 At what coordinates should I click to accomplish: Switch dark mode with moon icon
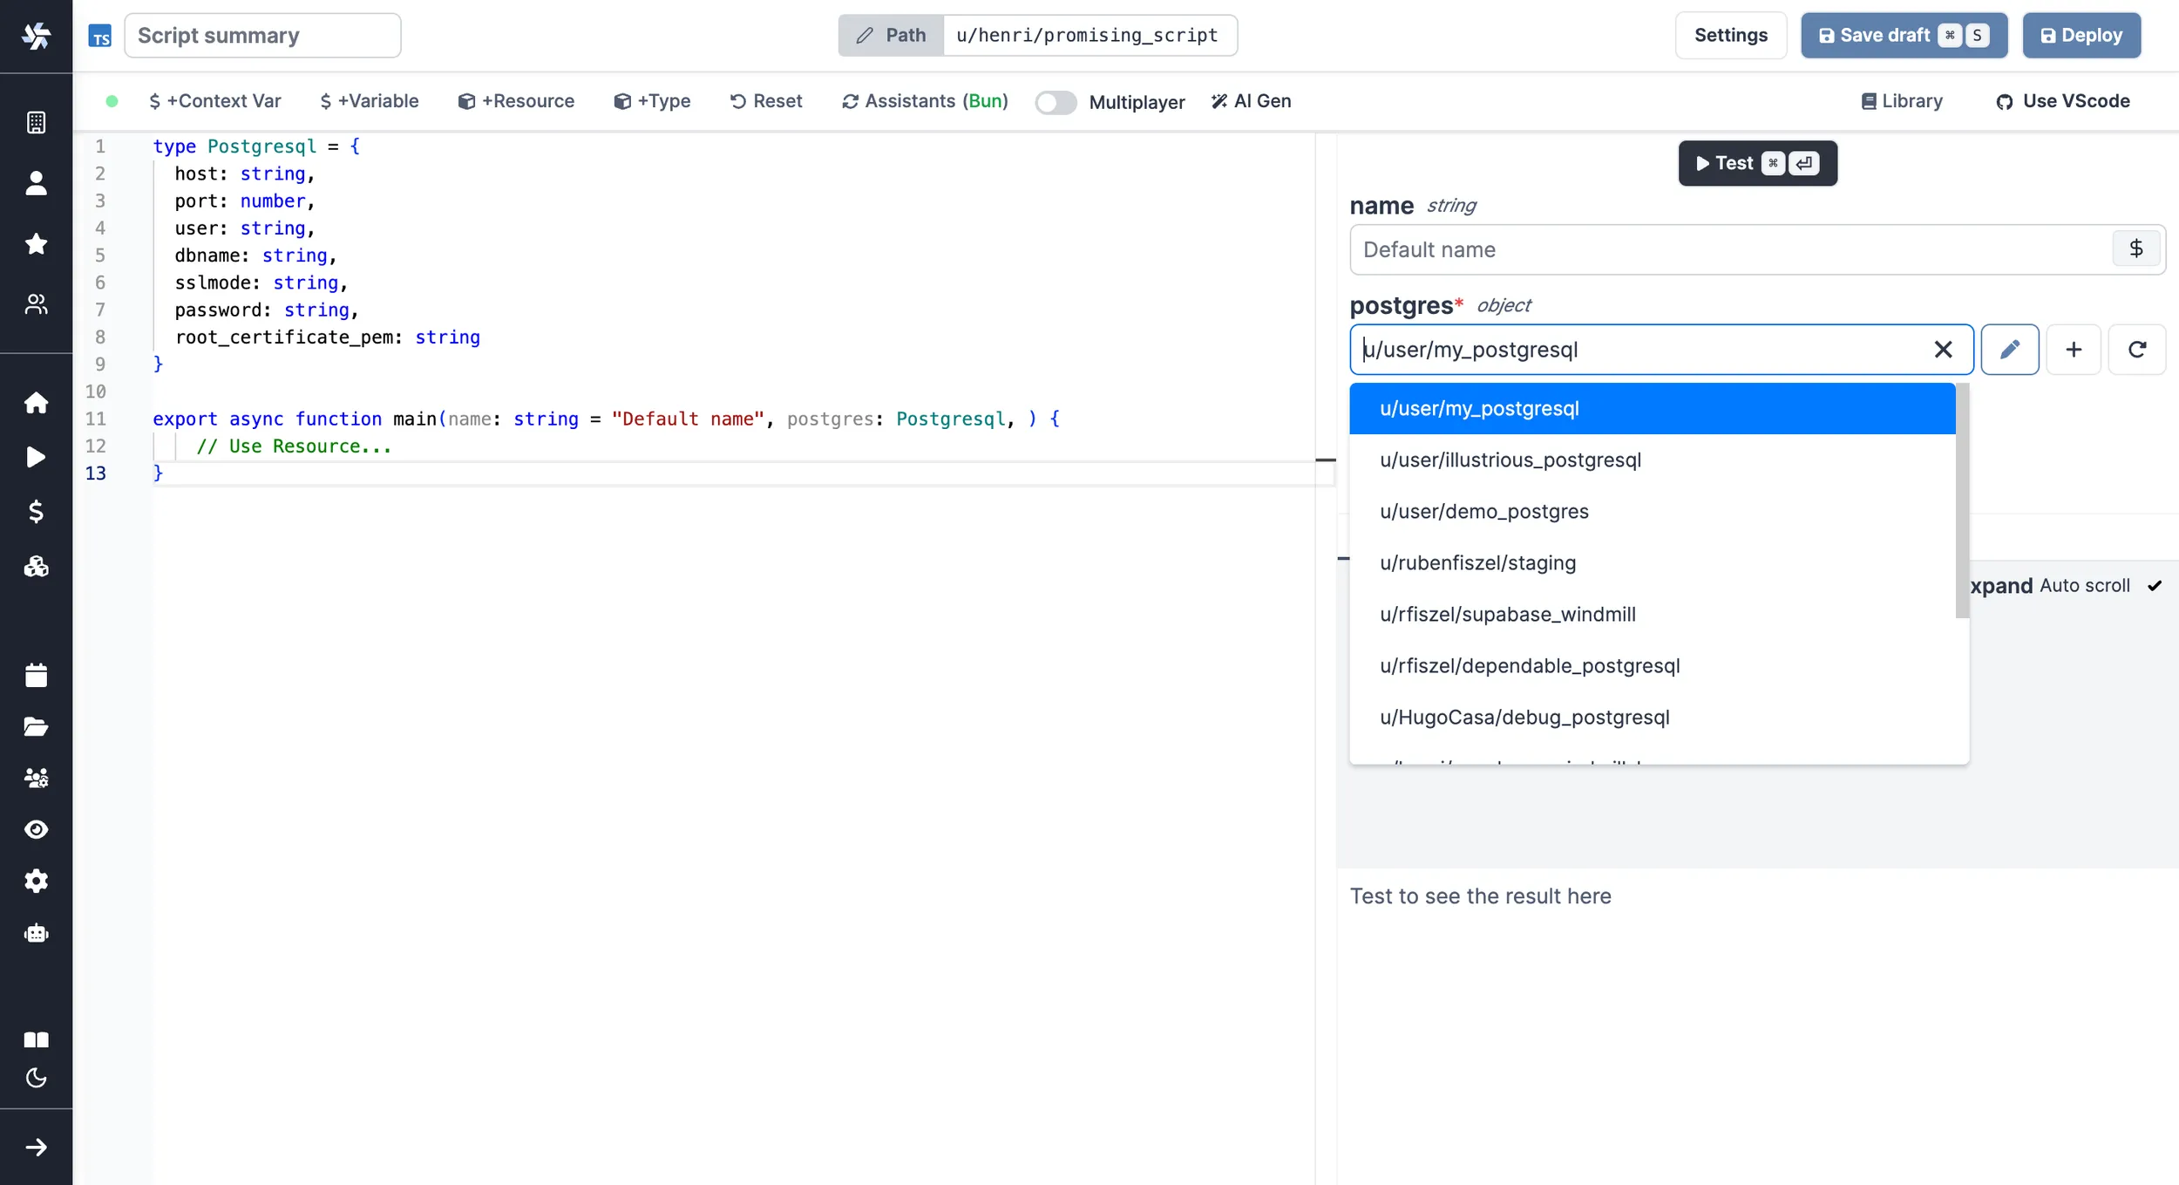[x=36, y=1079]
